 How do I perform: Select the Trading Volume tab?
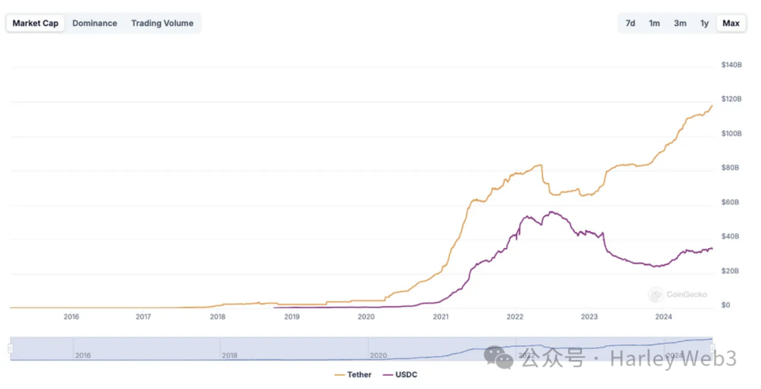(x=162, y=23)
